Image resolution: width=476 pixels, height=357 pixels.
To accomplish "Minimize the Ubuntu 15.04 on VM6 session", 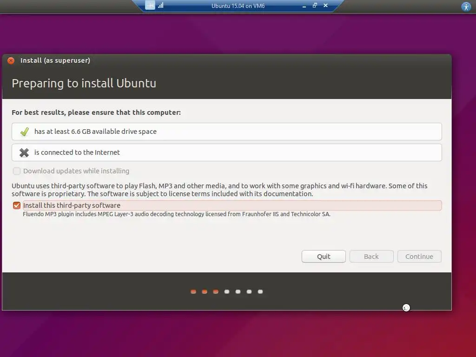I will 304,6.
